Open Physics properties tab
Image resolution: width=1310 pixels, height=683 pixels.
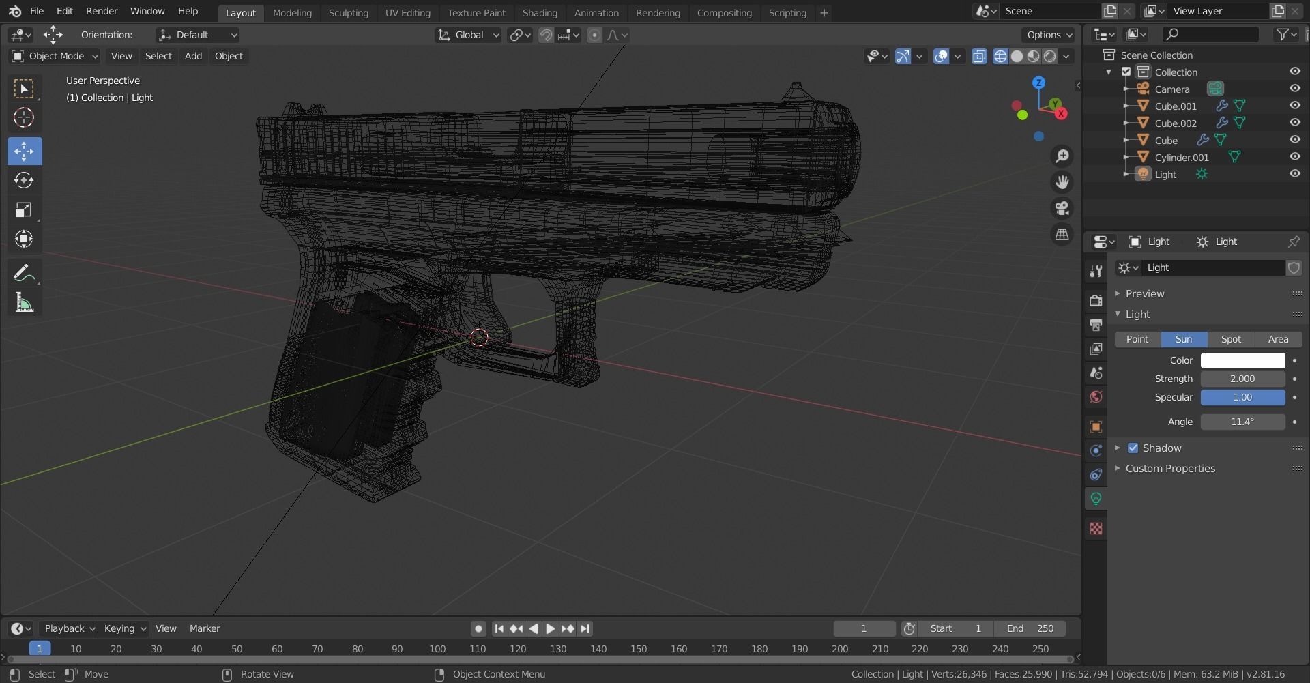1096,450
